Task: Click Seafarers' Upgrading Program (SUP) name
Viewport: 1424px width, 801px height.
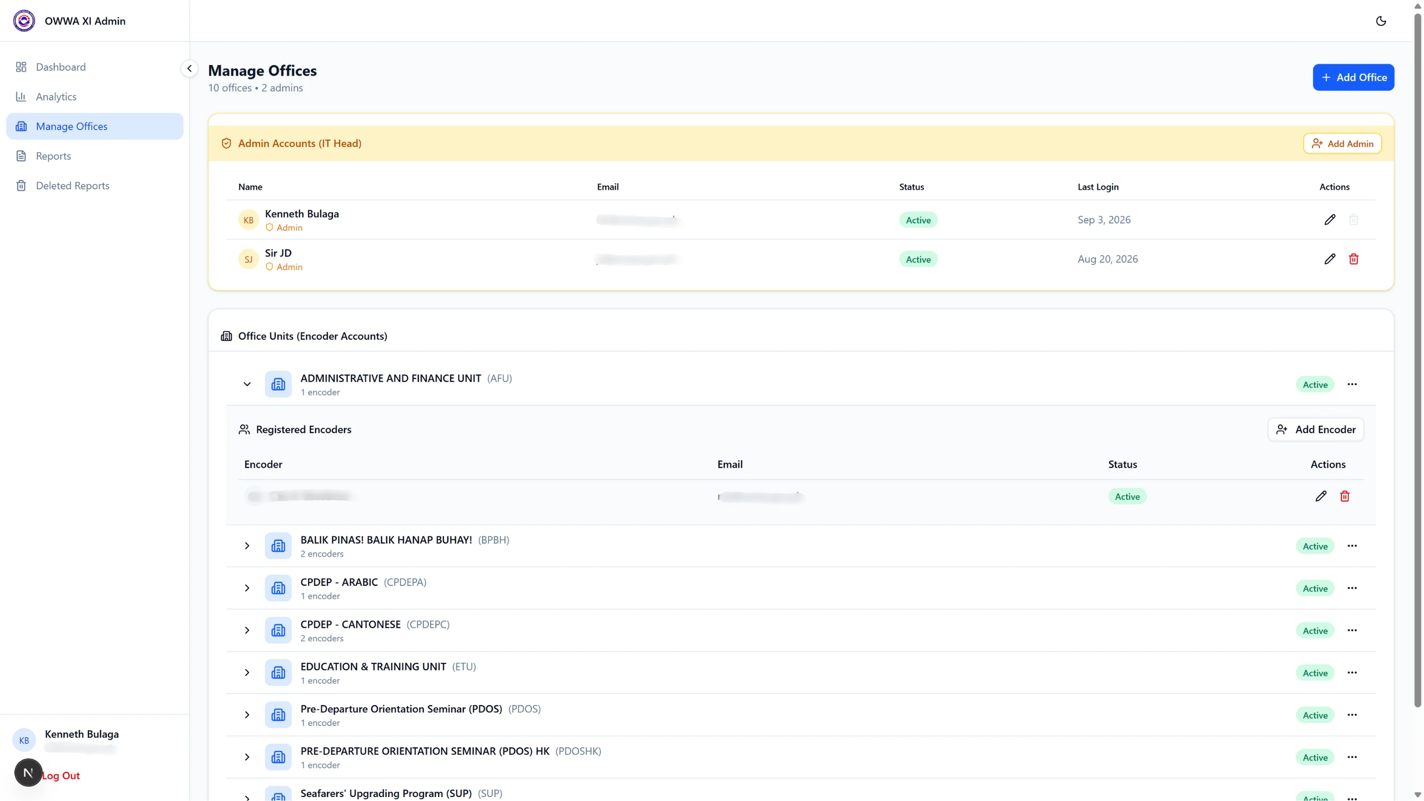Action: (x=386, y=793)
